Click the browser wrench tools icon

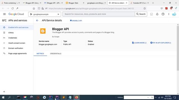click(17, 8)
